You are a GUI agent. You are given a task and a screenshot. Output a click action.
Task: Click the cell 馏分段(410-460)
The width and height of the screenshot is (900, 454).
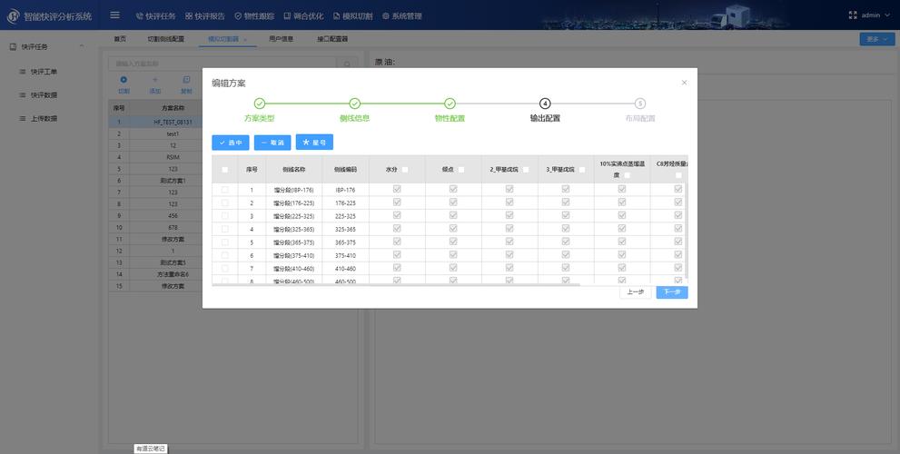[294, 269]
